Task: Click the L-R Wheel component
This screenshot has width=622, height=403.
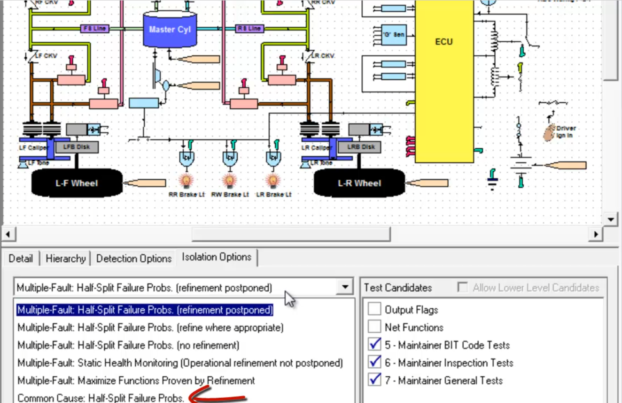Action: [x=359, y=183]
